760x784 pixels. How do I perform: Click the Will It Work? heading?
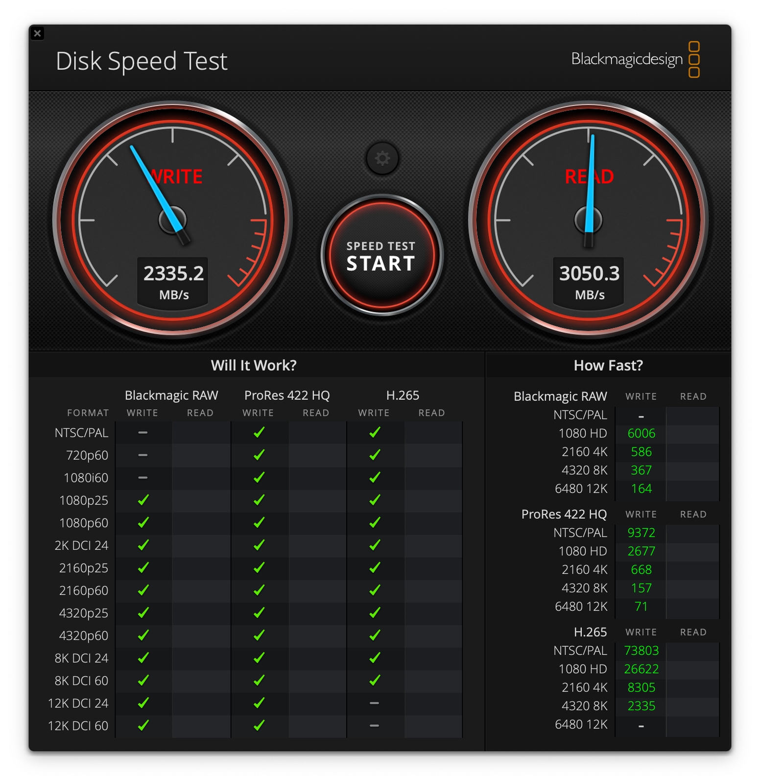254,365
